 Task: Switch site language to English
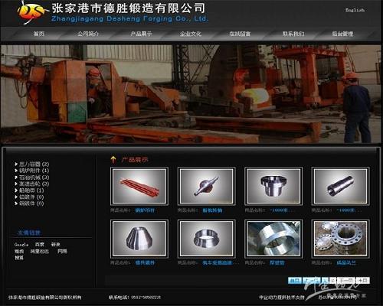(355, 10)
